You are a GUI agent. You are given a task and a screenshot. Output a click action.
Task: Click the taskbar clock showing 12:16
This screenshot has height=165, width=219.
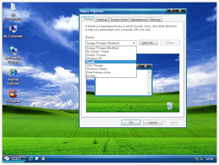(x=209, y=159)
